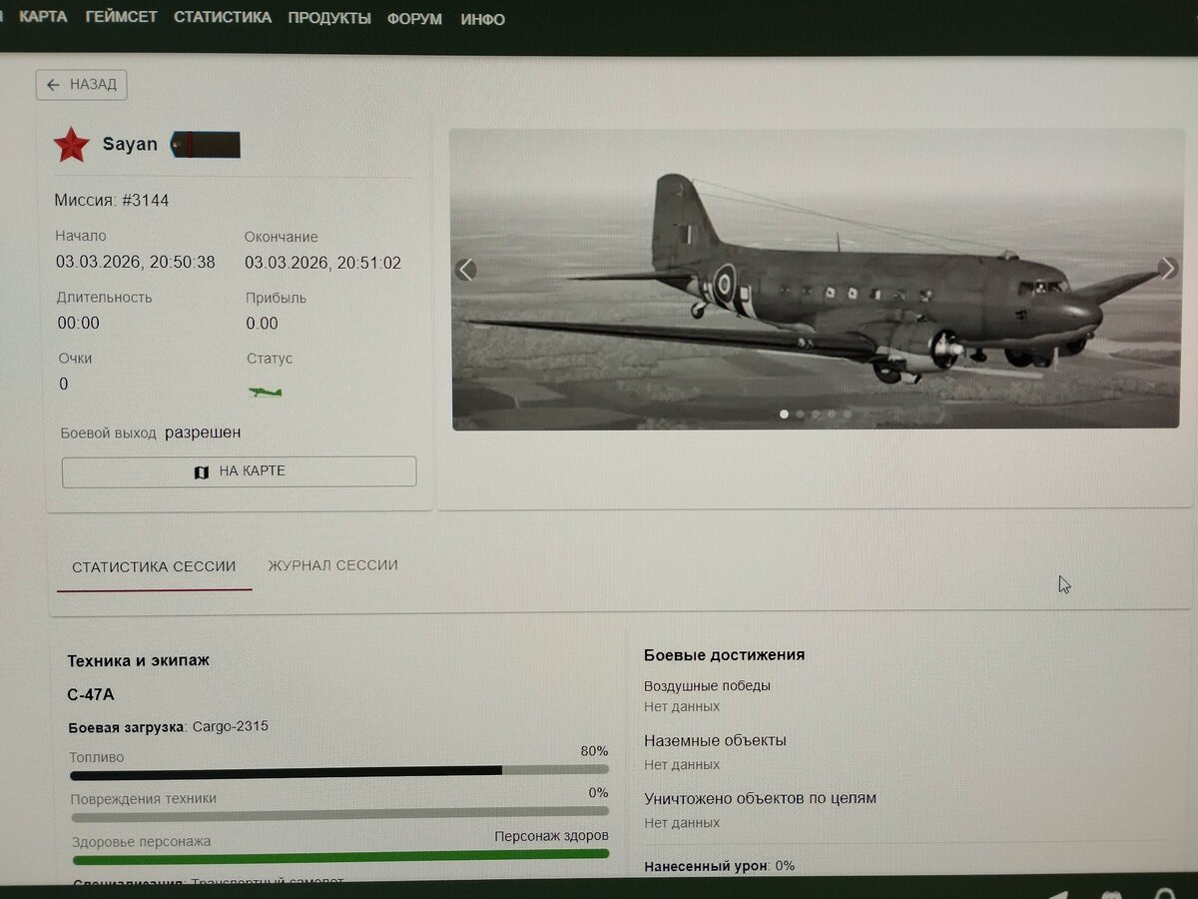Advance to next aircraft image with right arrow

[1167, 268]
